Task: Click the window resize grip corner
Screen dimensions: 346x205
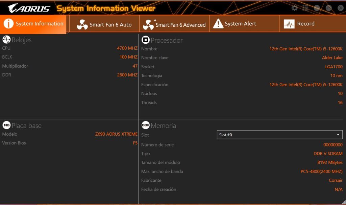Action: click(344, 202)
